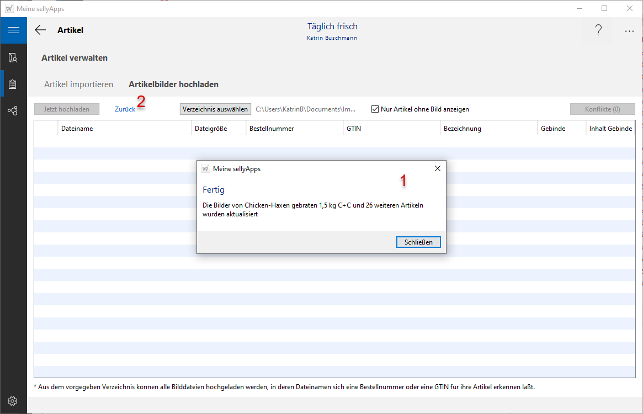Close the 'Fertig' dialog with the X
643x414 pixels.
click(x=438, y=168)
